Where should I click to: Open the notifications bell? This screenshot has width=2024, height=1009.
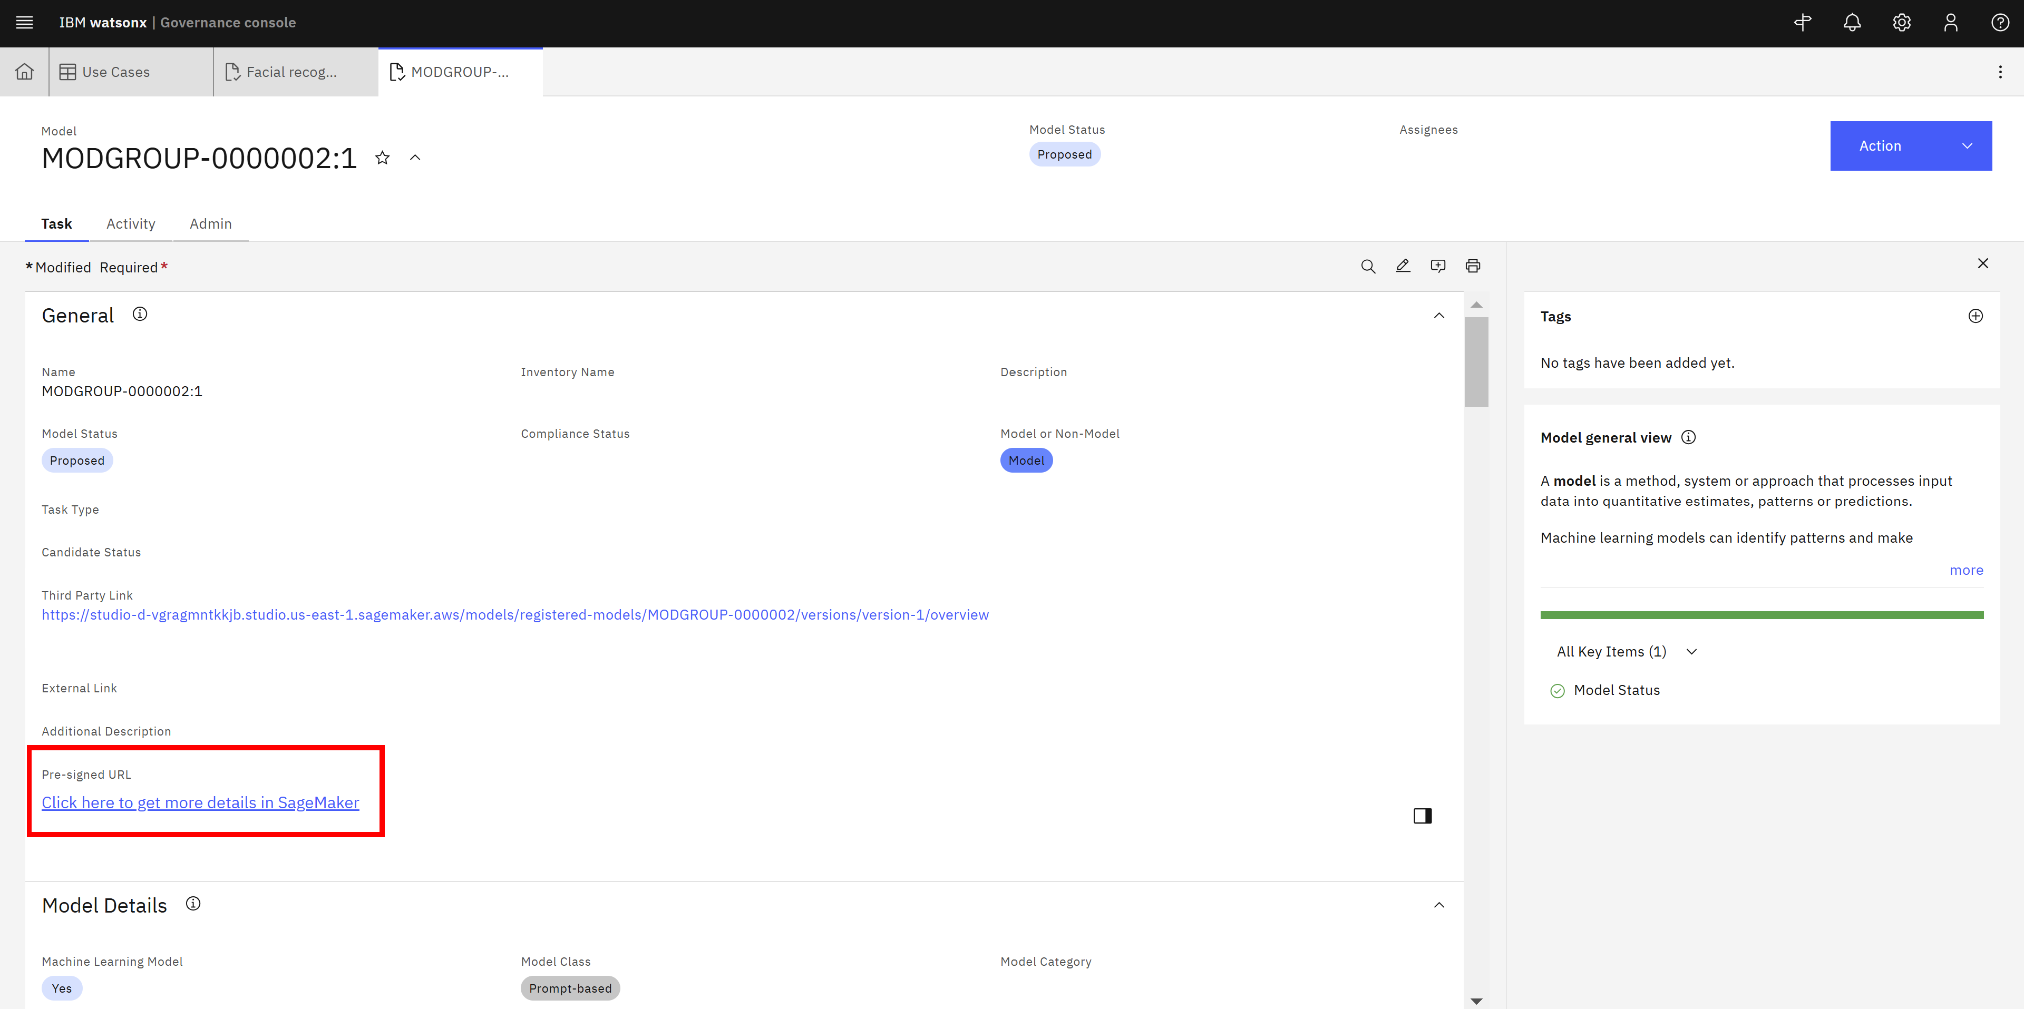(x=1852, y=23)
